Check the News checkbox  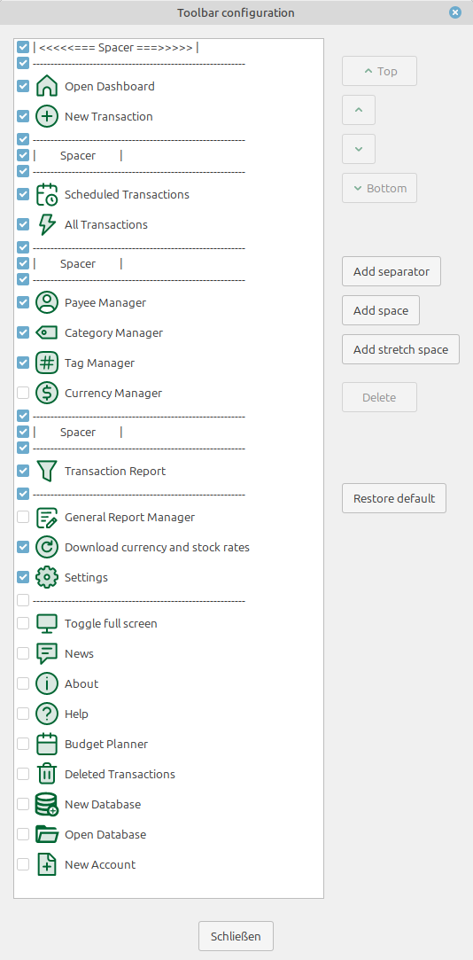(x=23, y=654)
